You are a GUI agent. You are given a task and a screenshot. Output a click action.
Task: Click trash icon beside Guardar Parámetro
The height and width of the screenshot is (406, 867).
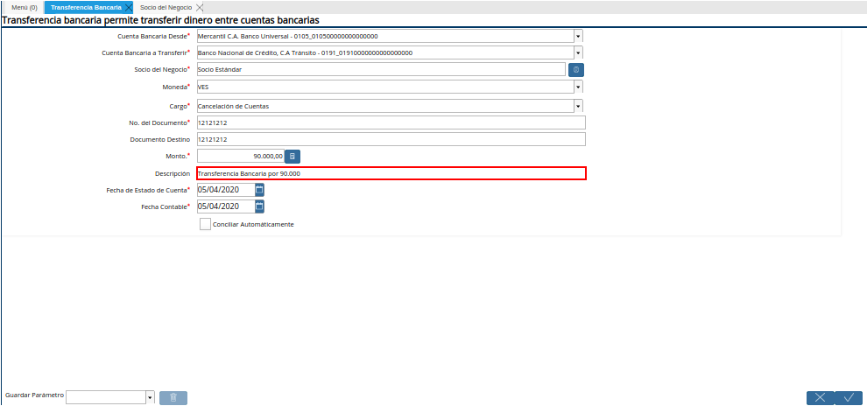point(173,398)
